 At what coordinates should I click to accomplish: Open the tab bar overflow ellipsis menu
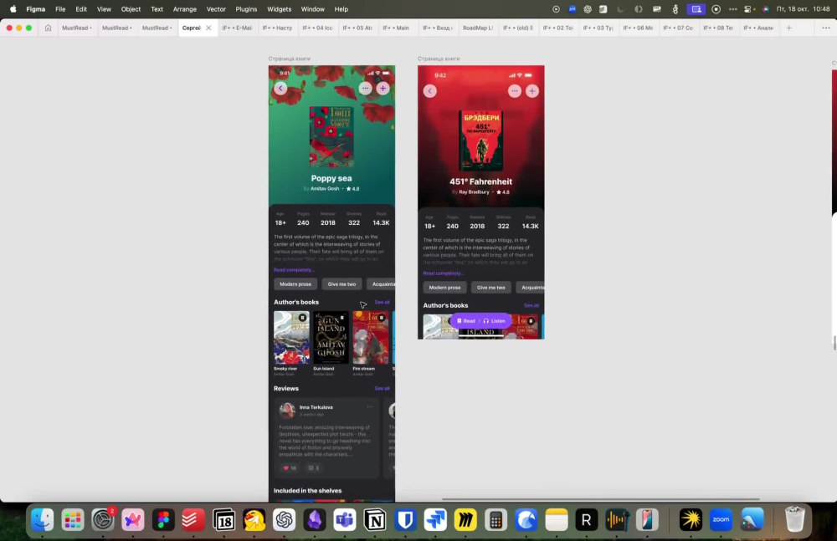(826, 28)
